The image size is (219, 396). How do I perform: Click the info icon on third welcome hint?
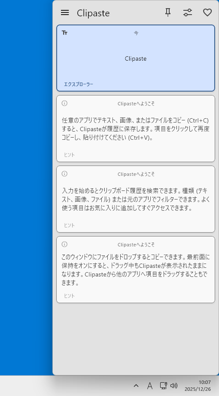click(x=64, y=244)
